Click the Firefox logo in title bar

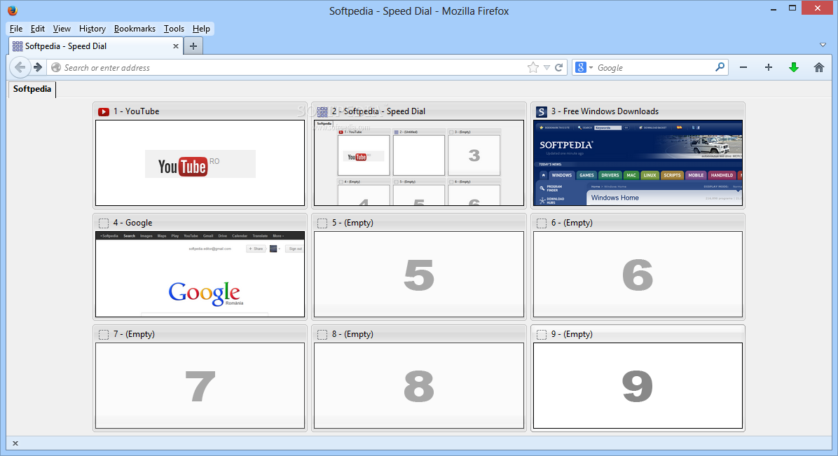[x=13, y=11]
